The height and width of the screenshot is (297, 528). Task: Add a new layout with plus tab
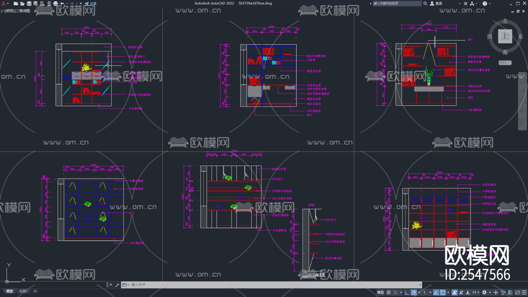click(x=35, y=291)
